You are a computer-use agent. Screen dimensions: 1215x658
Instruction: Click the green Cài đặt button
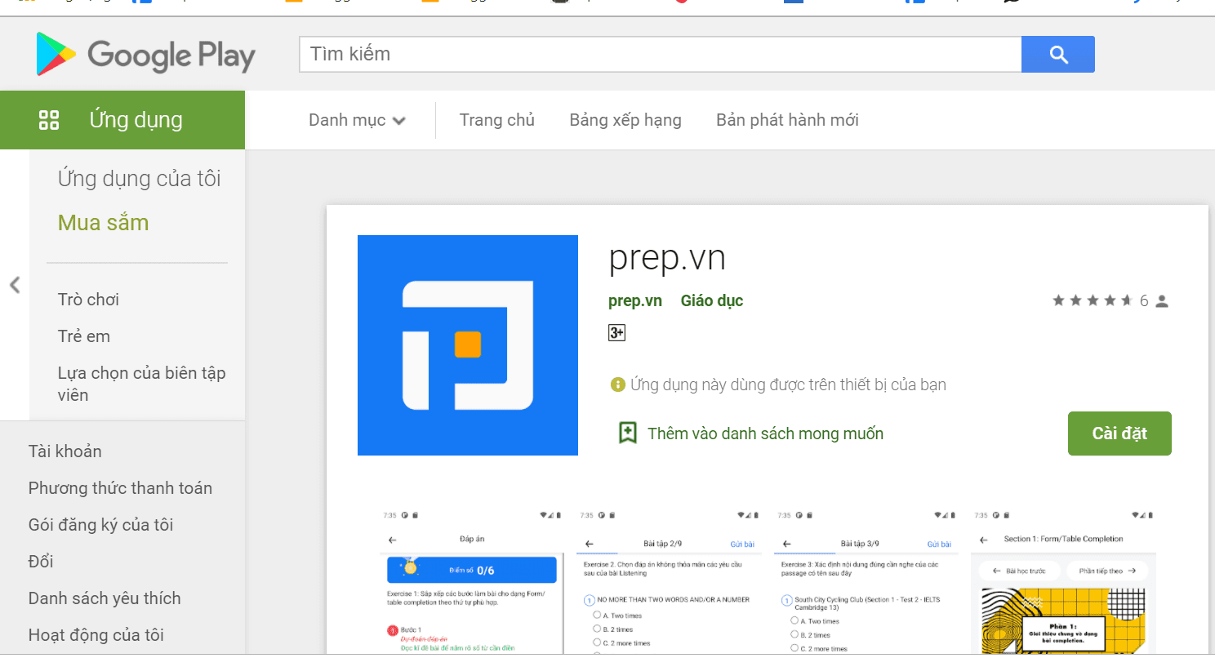pos(1119,433)
